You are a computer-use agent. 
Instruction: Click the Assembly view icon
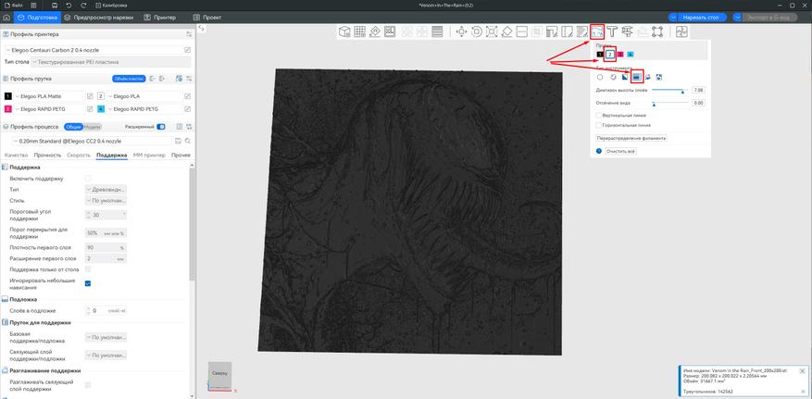(x=681, y=32)
